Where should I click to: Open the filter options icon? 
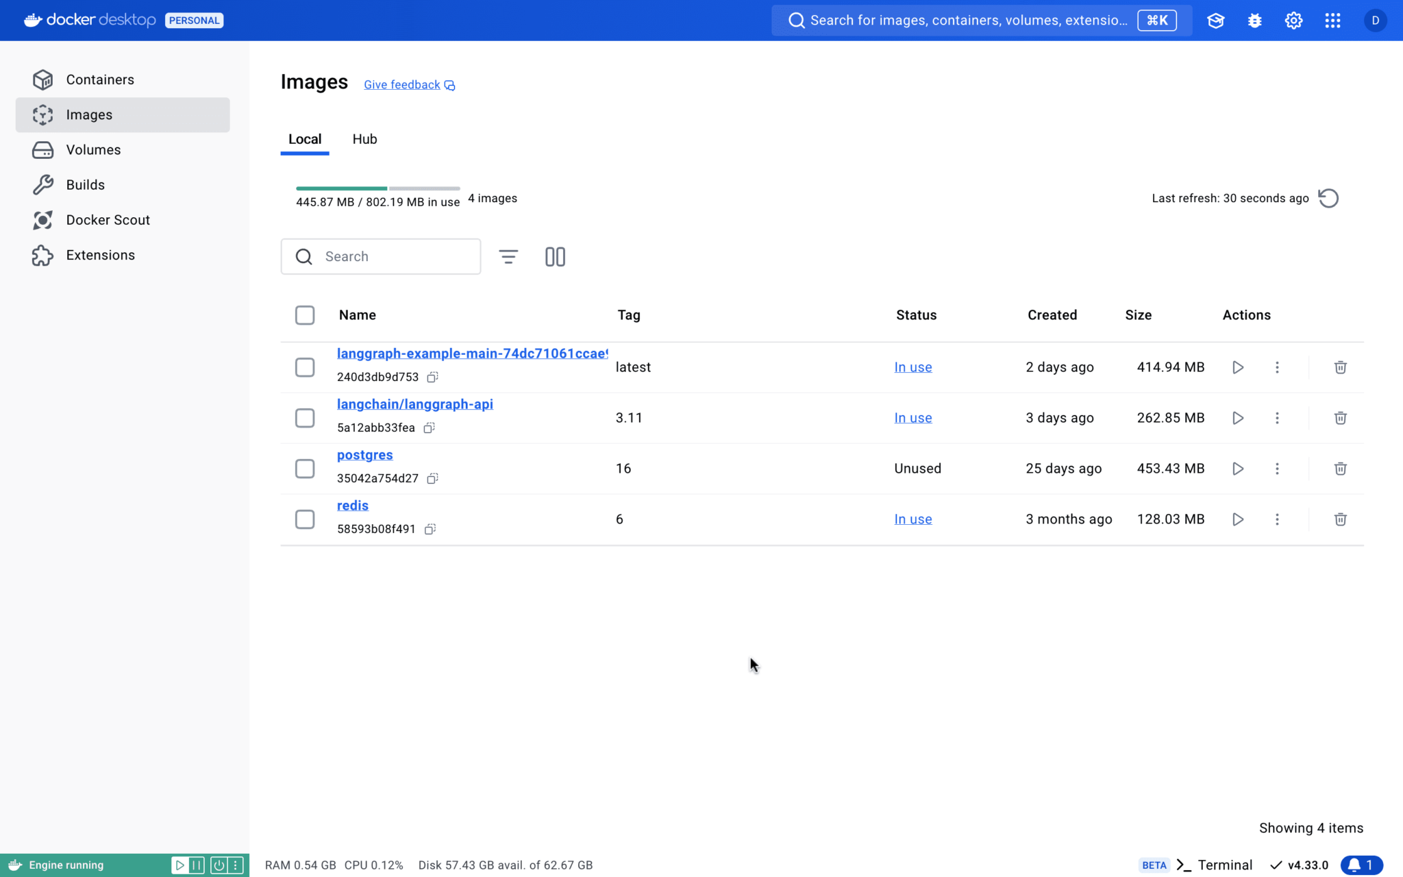[x=508, y=256]
